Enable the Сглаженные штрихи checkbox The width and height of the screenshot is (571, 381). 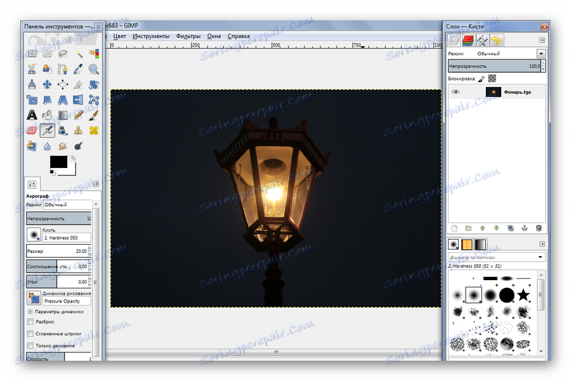[x=30, y=333]
